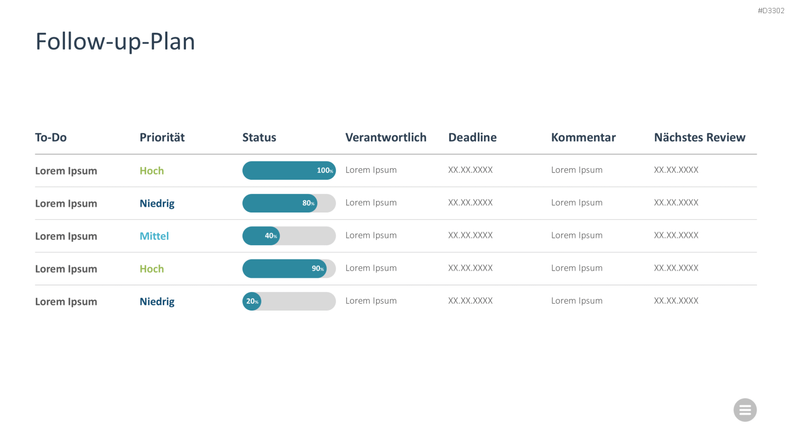Select the Follow-up-Plan title
The image size is (792, 445).
(x=115, y=42)
